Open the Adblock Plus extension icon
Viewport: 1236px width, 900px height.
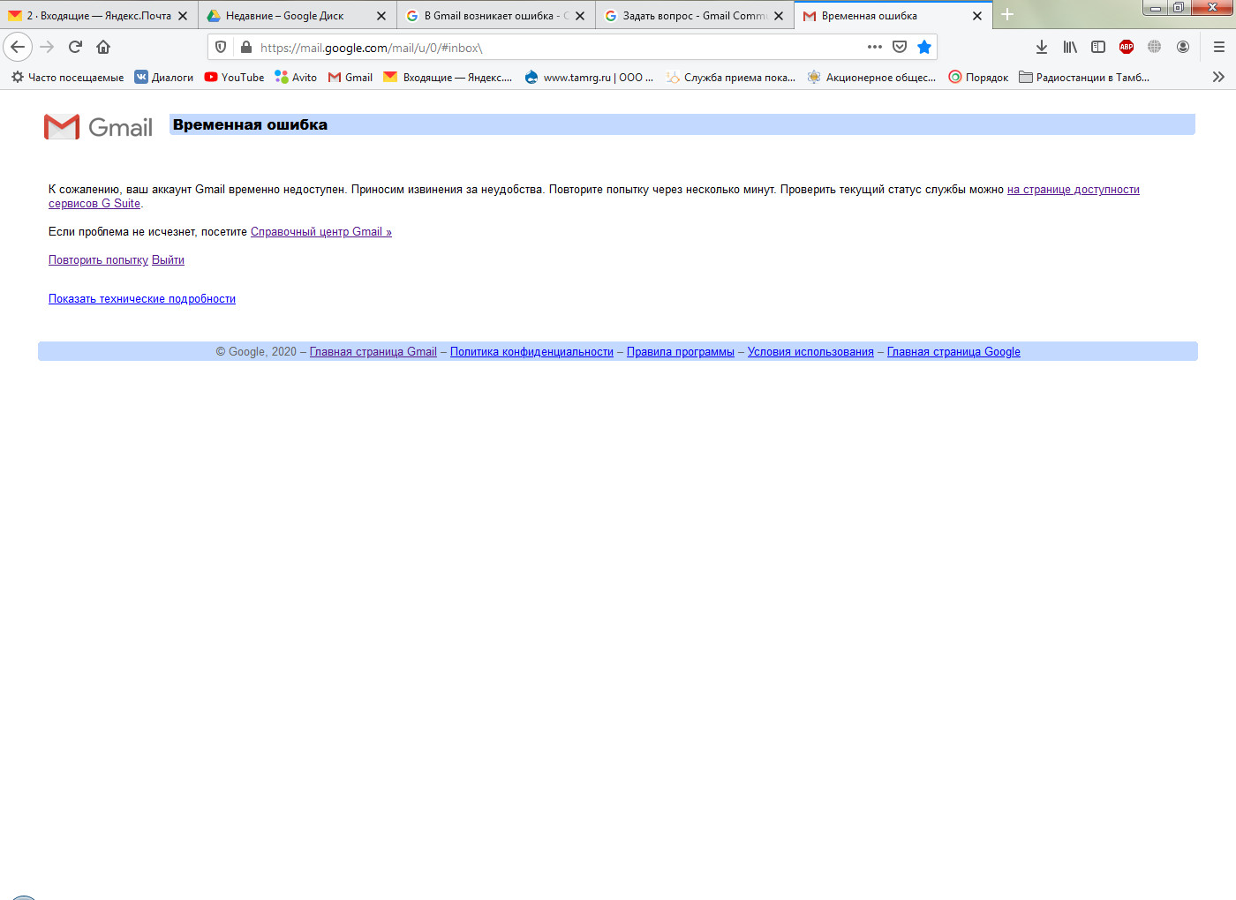coord(1127,47)
